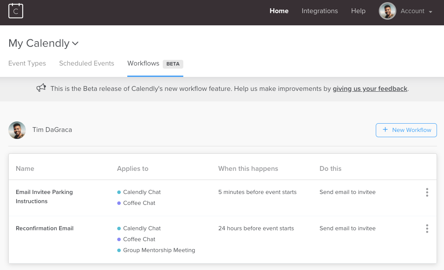Click the Do this column header
This screenshot has height=270, width=444.
coord(330,169)
